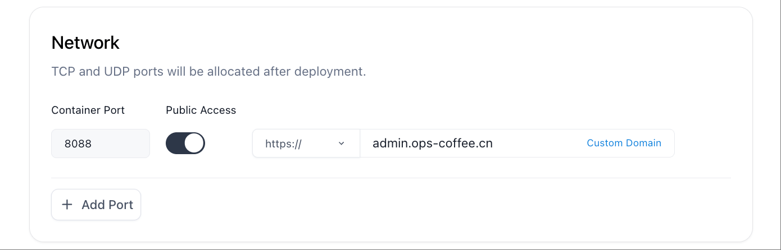Click the admin.ops-coffee.cn domain field
Image resolution: width=781 pixels, height=250 pixels.
click(517, 143)
